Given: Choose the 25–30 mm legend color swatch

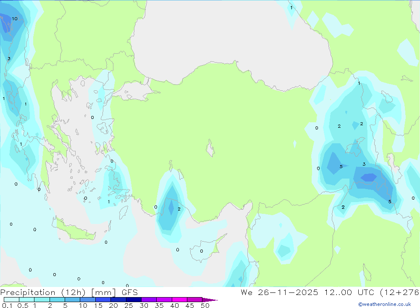Looking at the screenshot, I should 134,300.
